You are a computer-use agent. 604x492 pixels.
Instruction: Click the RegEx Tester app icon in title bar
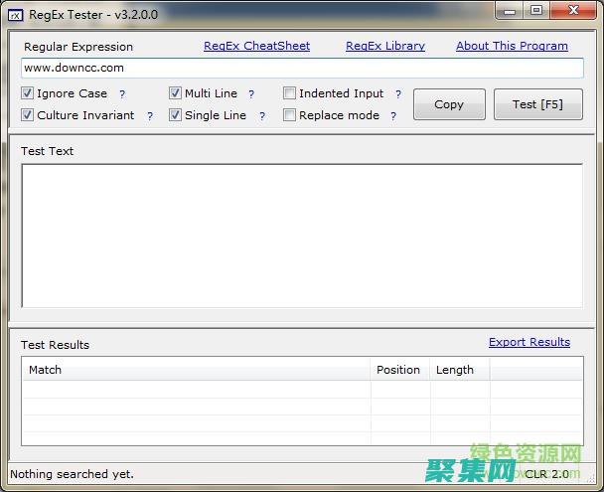click(15, 14)
